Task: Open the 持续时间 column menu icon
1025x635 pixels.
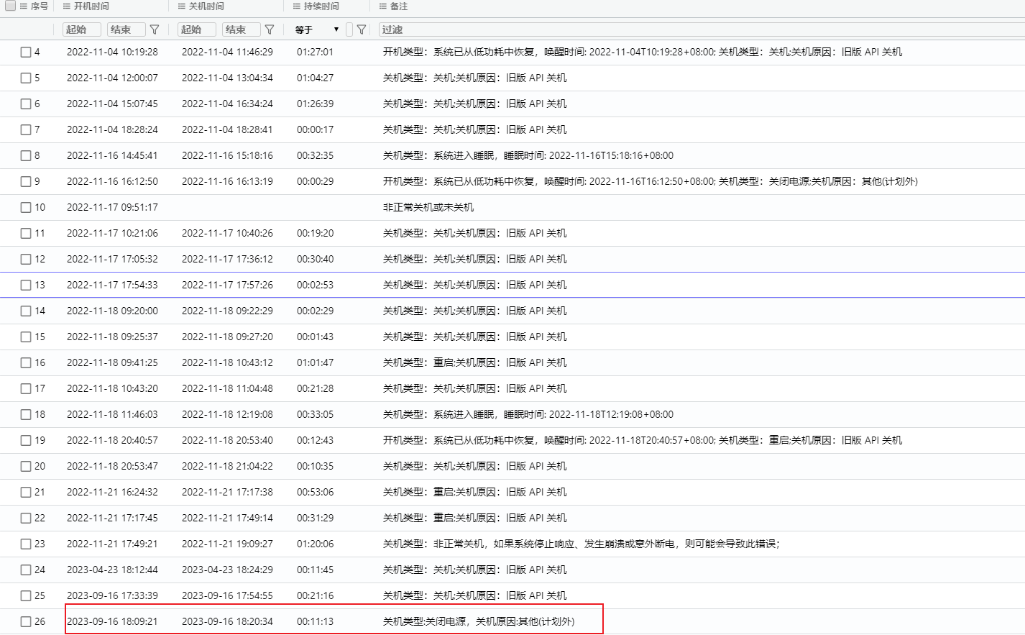Action: click(297, 6)
